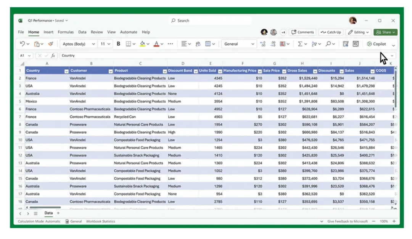This screenshot has height=239, width=412.
Task: Click the AutoSum icon
Action: click(x=300, y=44)
